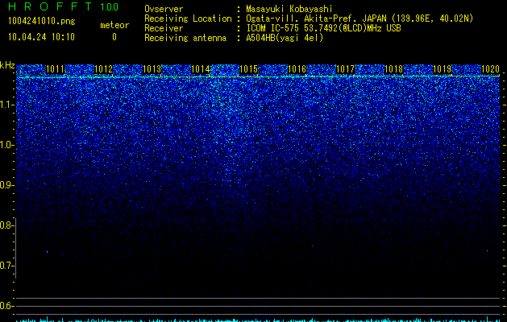Click the Receiver label

[x=164, y=28]
